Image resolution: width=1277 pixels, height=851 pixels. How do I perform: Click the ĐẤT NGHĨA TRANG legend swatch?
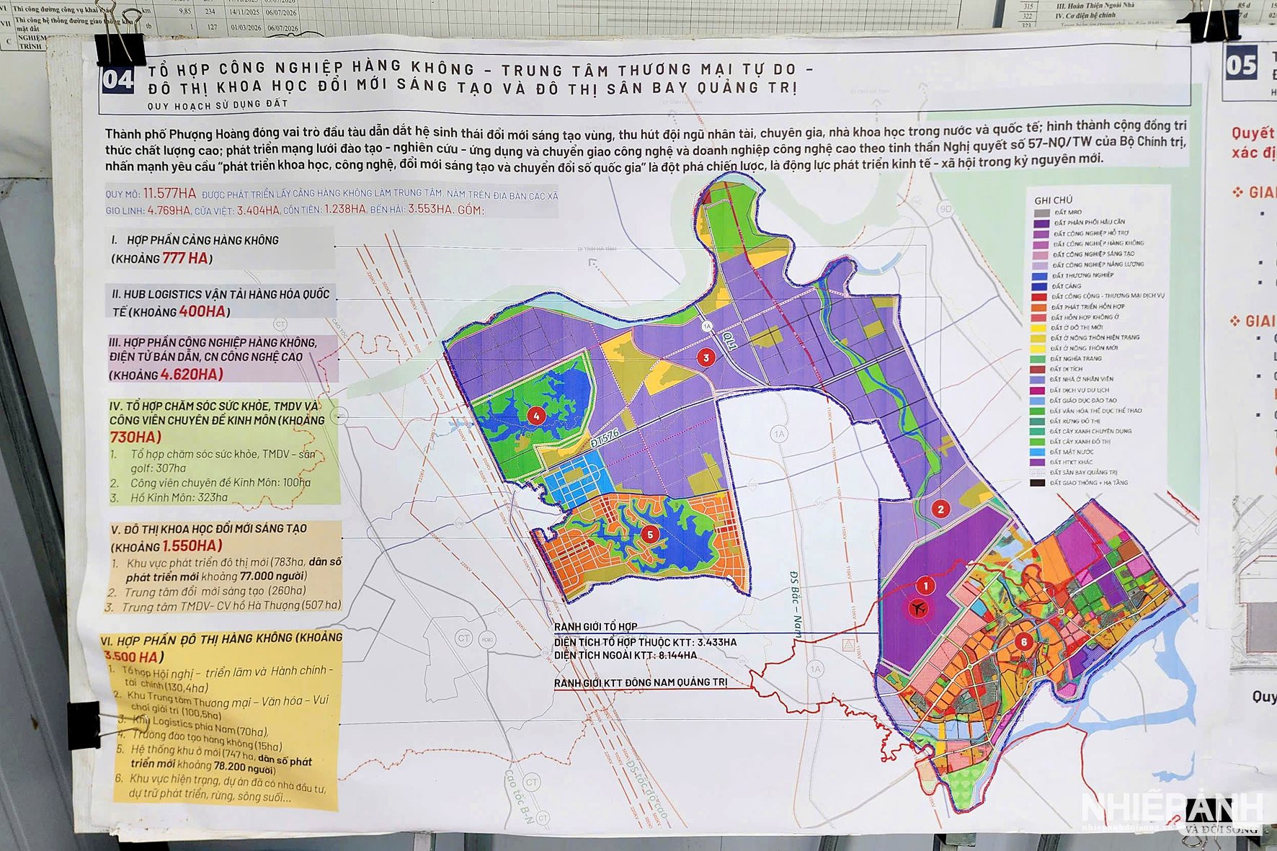pyautogui.click(x=1038, y=359)
